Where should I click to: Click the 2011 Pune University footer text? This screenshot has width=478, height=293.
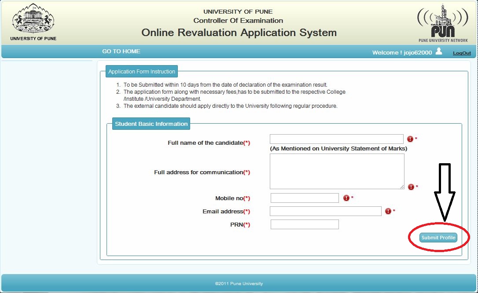coord(239,284)
